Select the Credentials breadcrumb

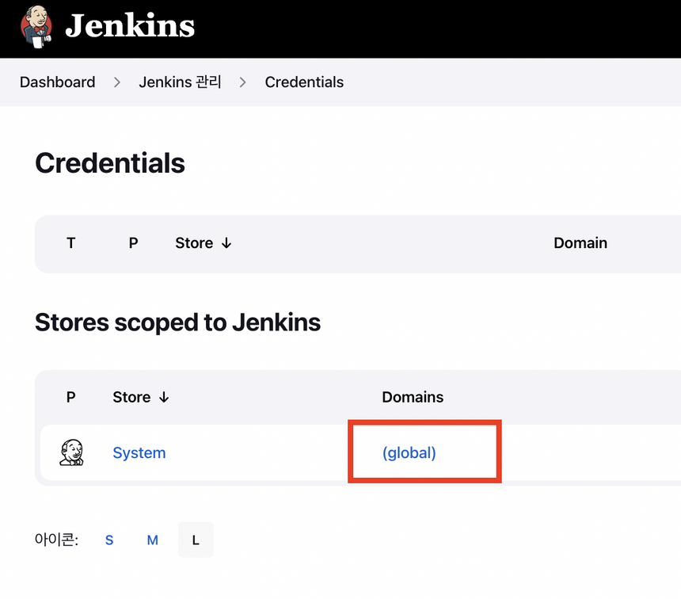pos(304,82)
